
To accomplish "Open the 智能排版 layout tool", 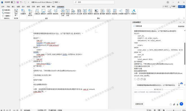I will [x=115, y=12].
